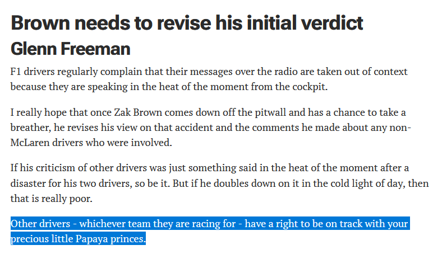Click the word "precious" in the highlighted selection

[27, 239]
